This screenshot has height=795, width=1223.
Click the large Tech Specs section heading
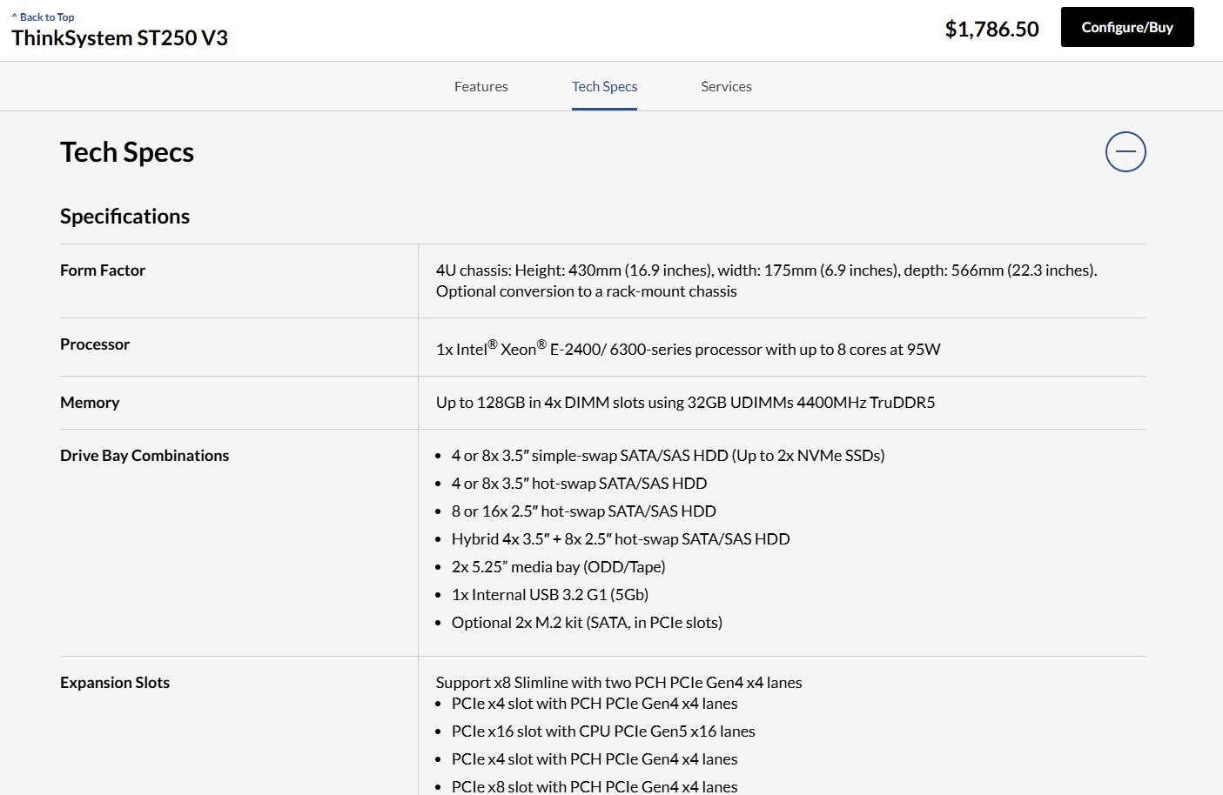[x=127, y=152]
